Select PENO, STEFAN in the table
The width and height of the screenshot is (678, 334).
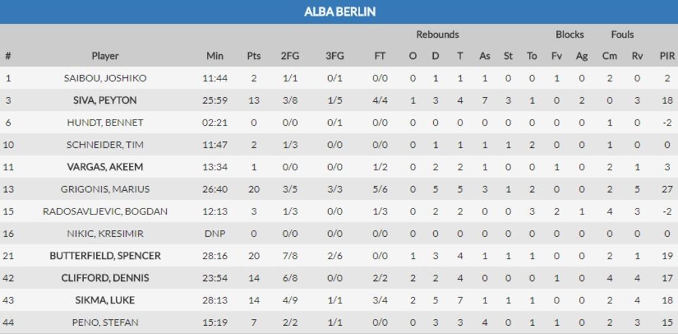(x=105, y=322)
